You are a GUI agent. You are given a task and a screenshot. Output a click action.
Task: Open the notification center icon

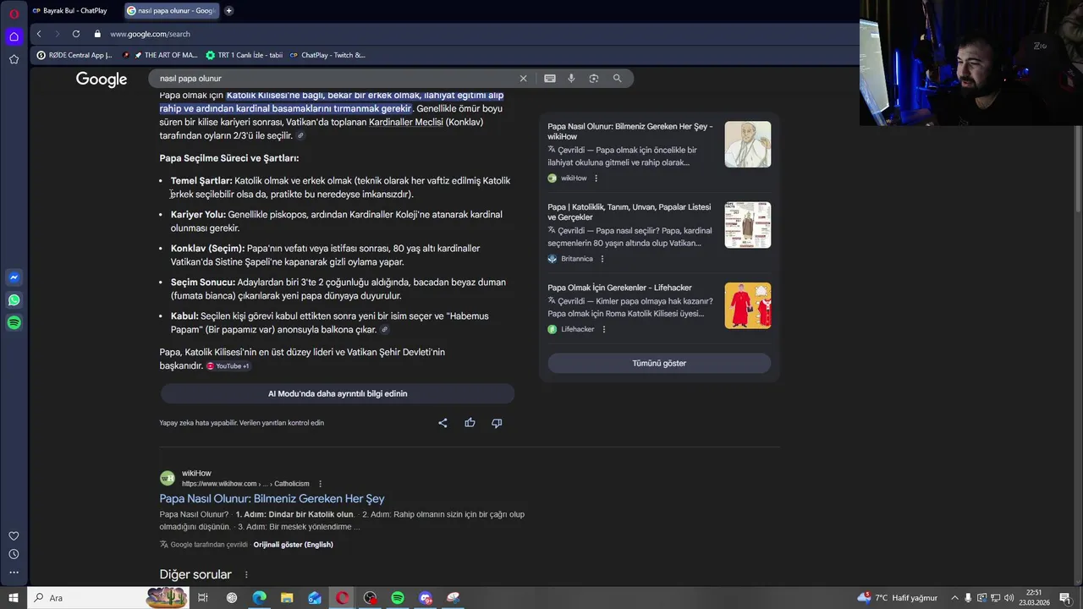[1065, 598]
